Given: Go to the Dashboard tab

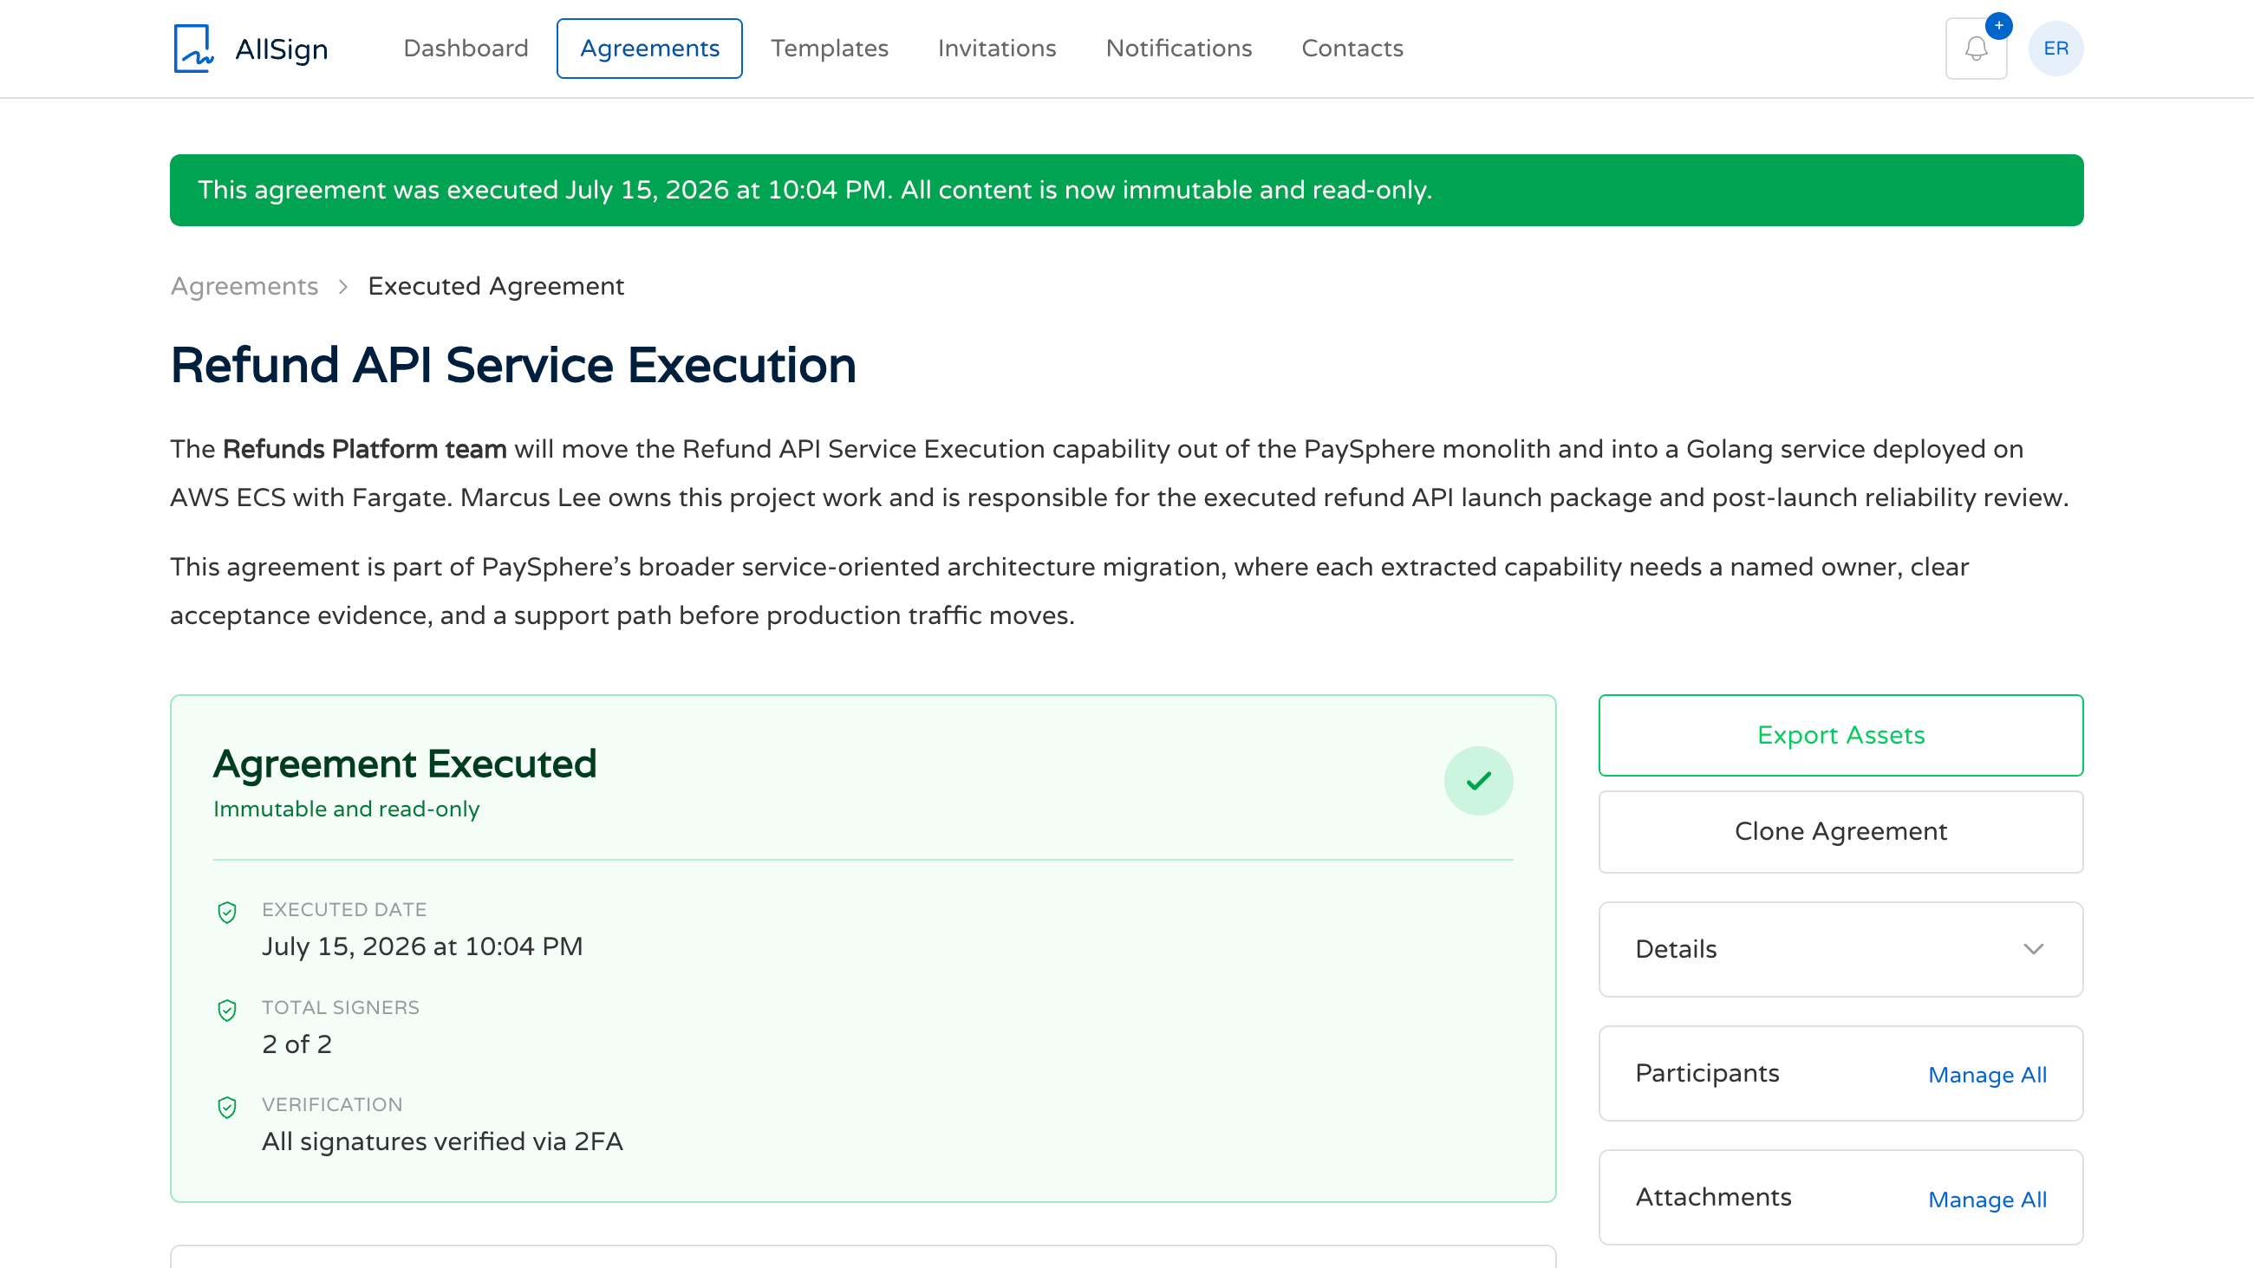Looking at the screenshot, I should (x=466, y=49).
